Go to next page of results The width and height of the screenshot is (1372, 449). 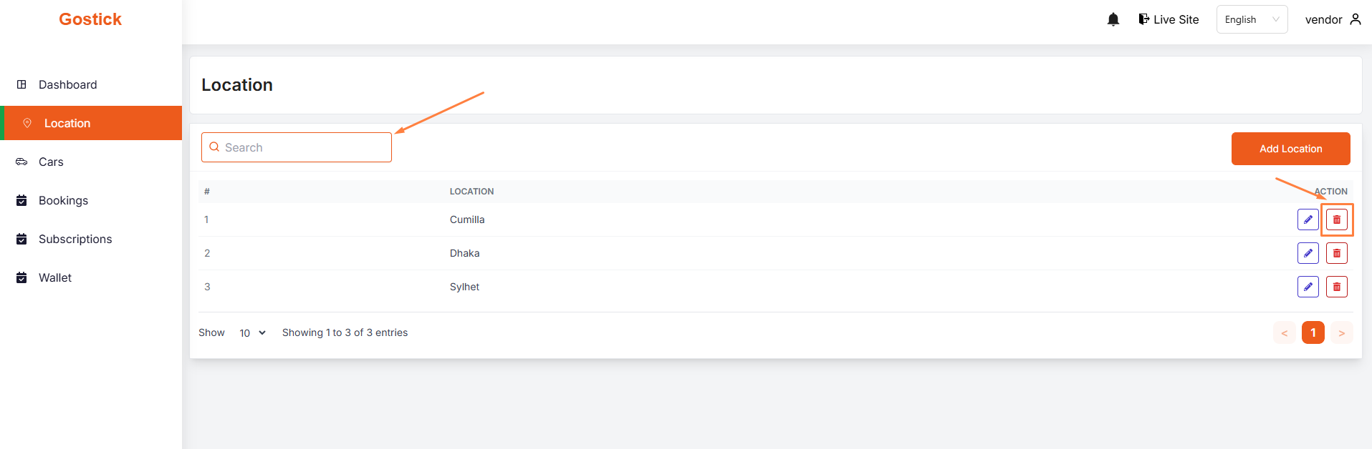click(1341, 333)
